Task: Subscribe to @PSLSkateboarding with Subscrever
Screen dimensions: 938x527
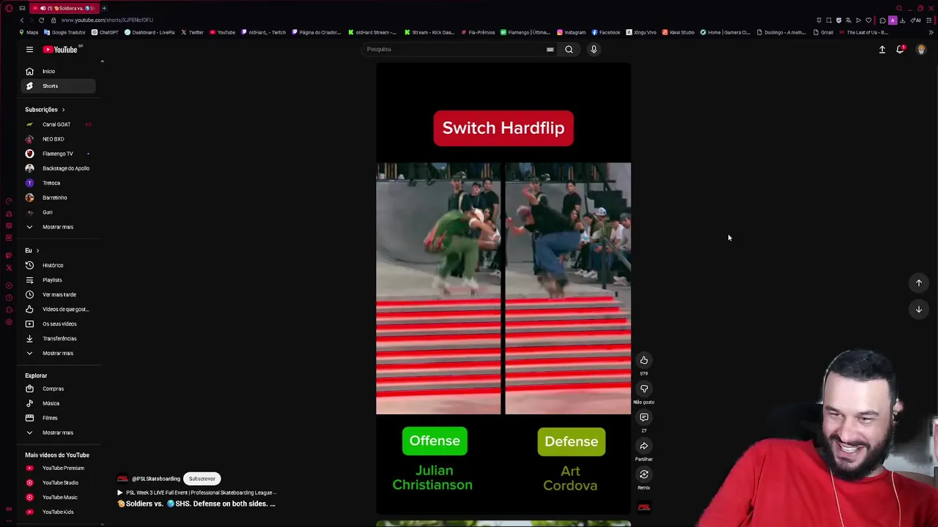Action: click(202, 479)
